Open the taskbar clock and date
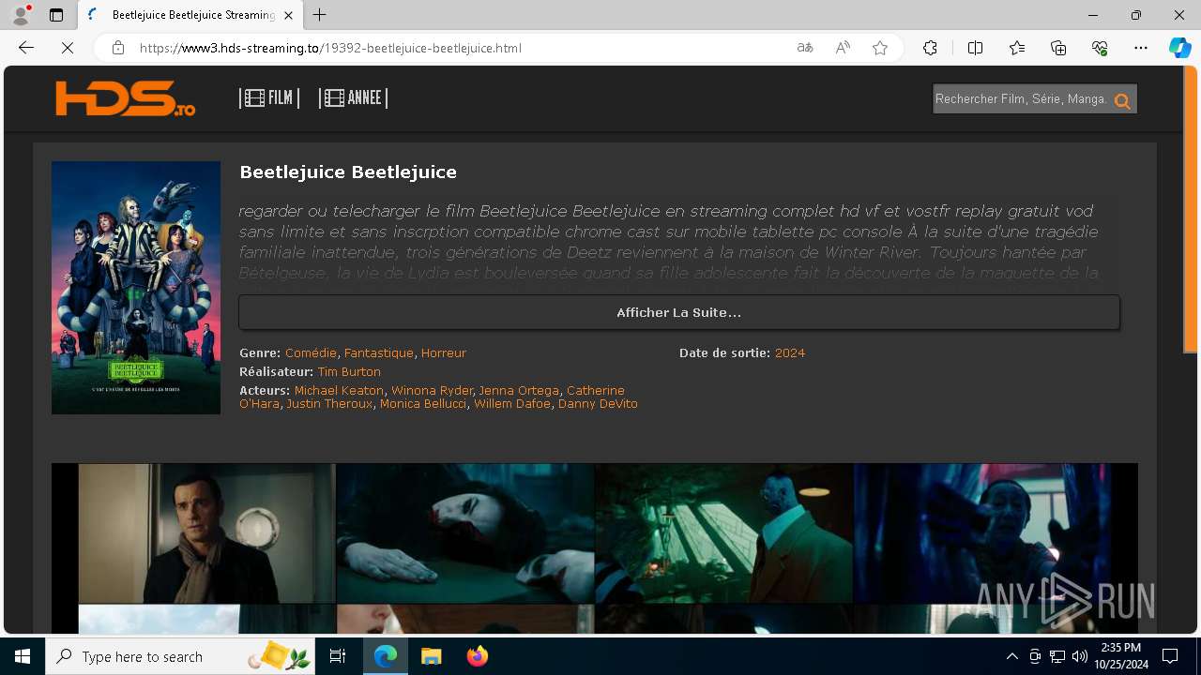This screenshot has width=1201, height=675. pyautogui.click(x=1121, y=656)
